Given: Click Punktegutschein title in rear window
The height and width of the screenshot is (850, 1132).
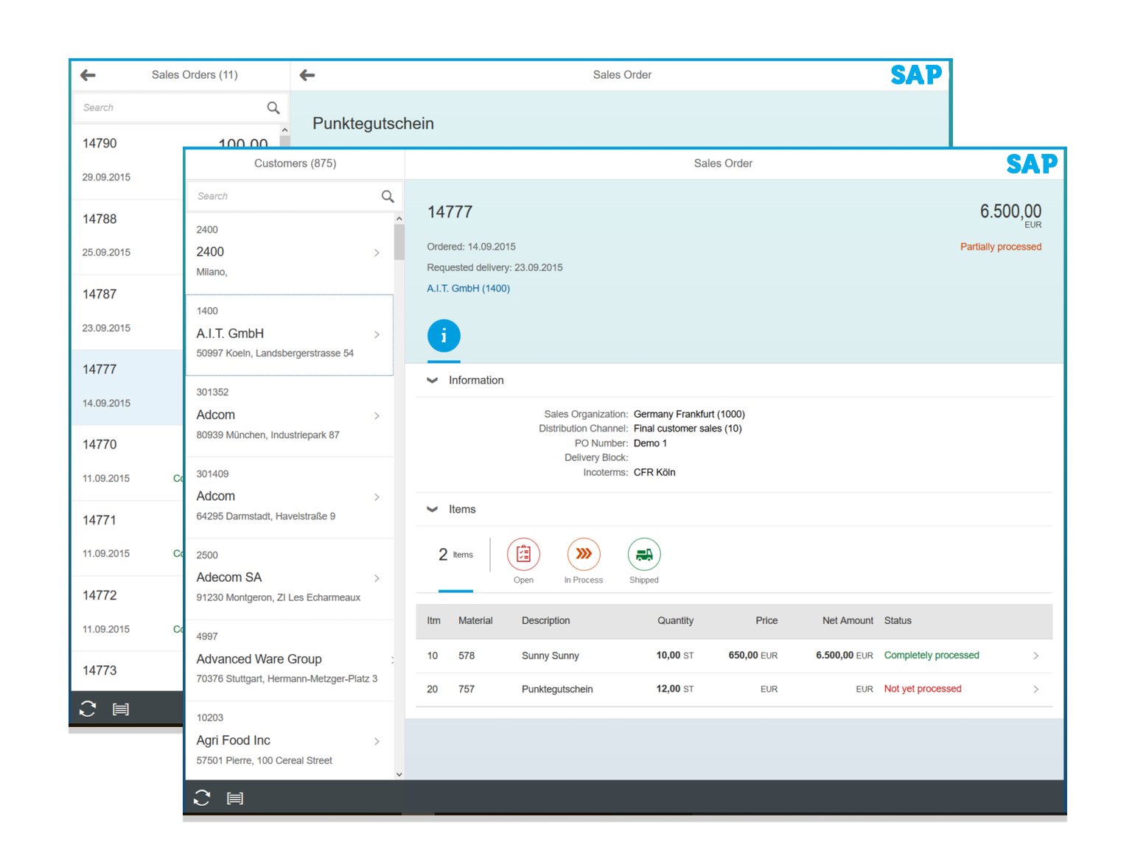Looking at the screenshot, I should [x=373, y=124].
